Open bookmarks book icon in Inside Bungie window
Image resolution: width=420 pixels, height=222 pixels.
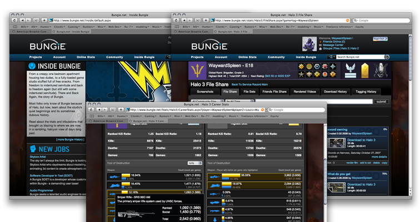tap(15, 27)
